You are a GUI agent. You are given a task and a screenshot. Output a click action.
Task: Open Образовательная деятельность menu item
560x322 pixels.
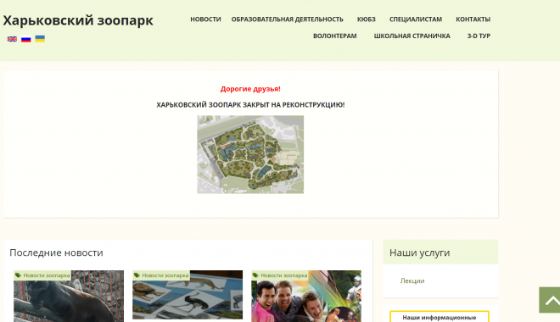click(x=287, y=19)
